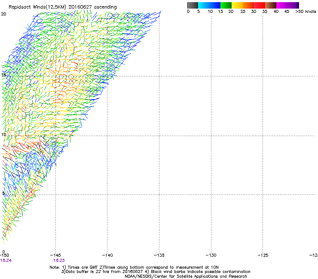This screenshot has width=318, height=279.
Task: Click the NOAA/NESDIS credit line
Action: [186, 276]
